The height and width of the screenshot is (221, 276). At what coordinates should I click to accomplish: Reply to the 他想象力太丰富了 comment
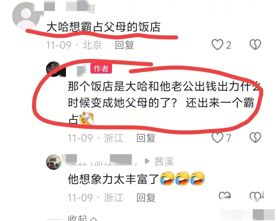tap(146, 197)
